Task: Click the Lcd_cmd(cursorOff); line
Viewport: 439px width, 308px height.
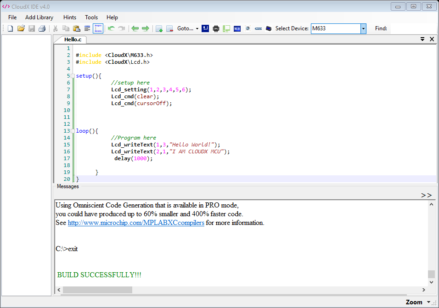Action: pos(141,103)
